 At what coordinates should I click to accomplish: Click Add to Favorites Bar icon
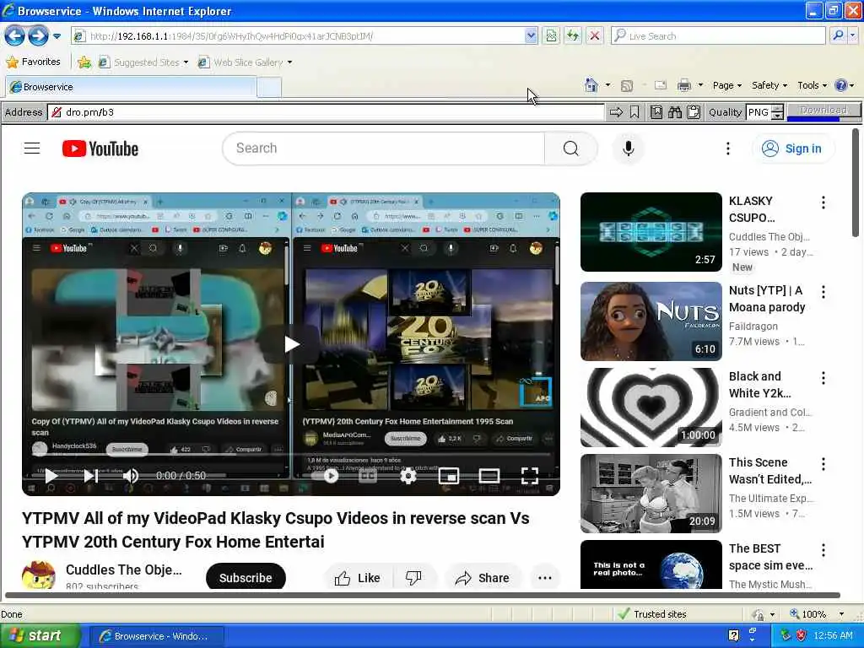point(84,62)
